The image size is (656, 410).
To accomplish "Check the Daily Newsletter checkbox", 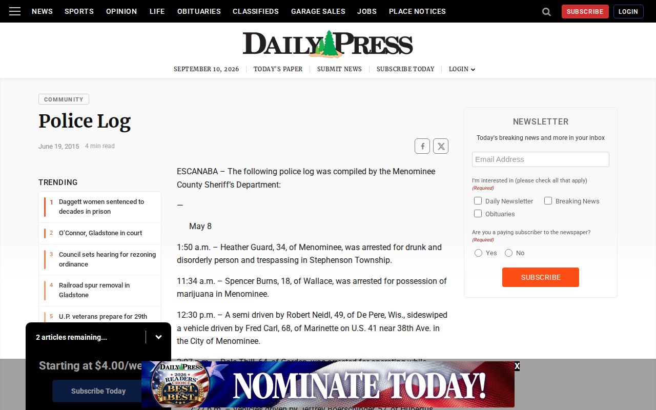I will (x=478, y=201).
